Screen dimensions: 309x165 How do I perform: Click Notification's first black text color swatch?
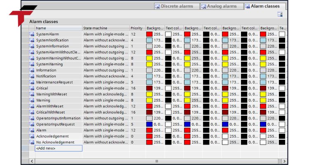[168, 76]
